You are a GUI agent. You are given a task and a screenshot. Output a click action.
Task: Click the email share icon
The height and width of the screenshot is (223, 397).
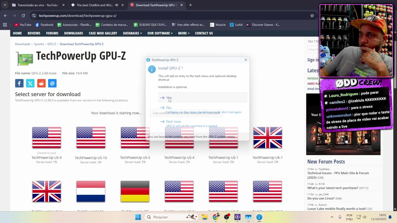tap(52, 83)
